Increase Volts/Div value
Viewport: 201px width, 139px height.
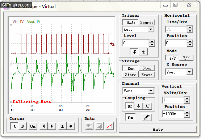(x=187, y=98)
